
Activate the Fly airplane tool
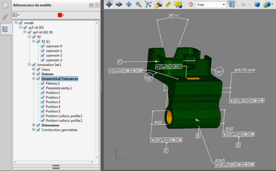tap(148, 4)
